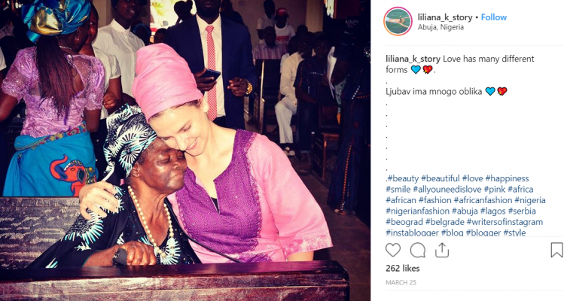Screen dimensions: 564x301
Task: Save post with bookmark icon
Action: pos(556,250)
